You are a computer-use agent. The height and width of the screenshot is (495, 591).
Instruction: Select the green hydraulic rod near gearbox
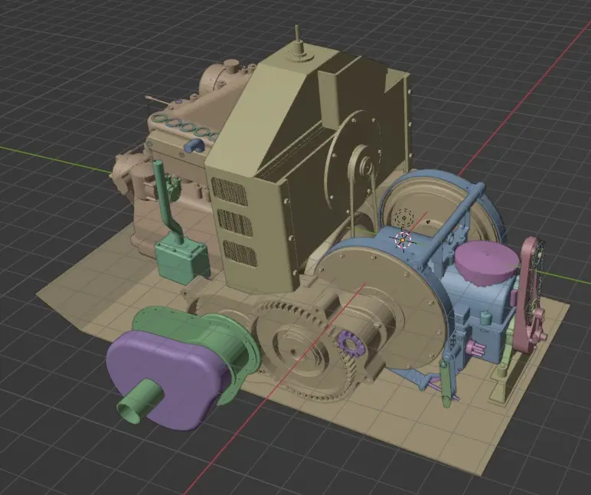coord(446,383)
